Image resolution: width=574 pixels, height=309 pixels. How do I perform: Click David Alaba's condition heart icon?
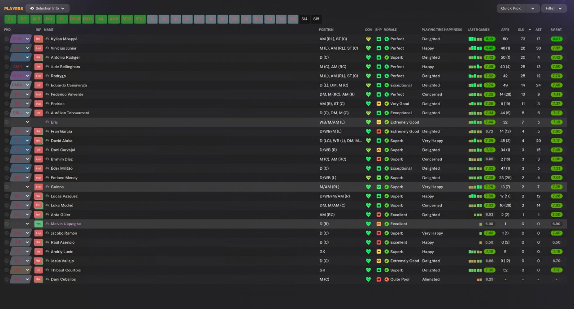[x=369, y=141]
